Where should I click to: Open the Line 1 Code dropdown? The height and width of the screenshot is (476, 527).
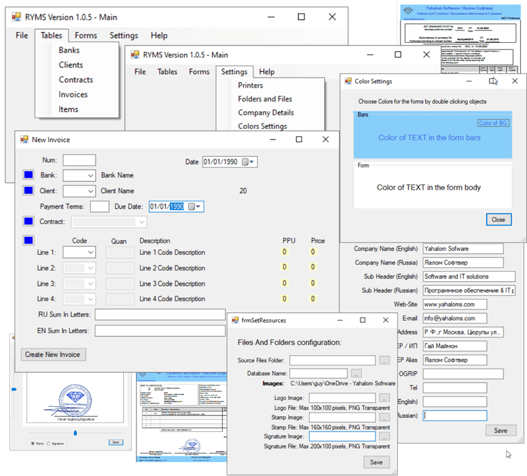point(90,252)
